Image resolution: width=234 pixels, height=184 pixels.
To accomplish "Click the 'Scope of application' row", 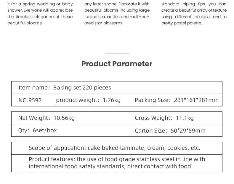I will click(x=114, y=148).
